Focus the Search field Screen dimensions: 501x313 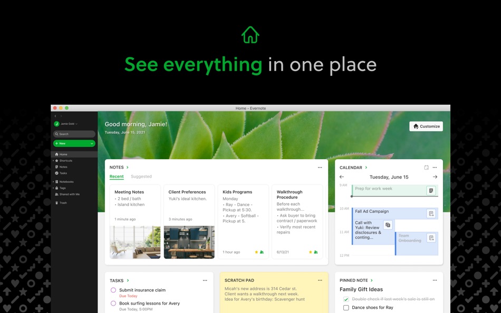pos(74,134)
